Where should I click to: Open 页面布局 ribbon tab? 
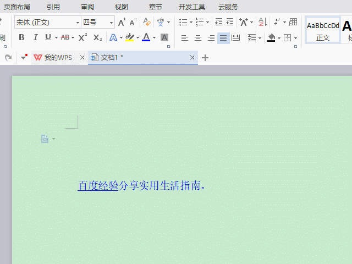coord(17,7)
